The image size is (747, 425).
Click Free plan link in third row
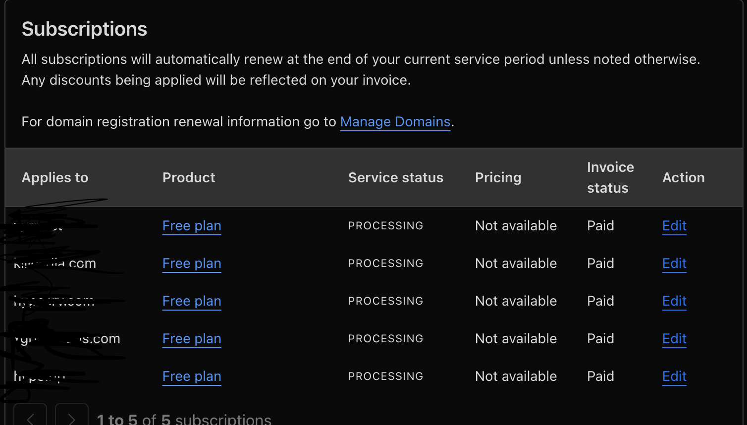point(192,301)
